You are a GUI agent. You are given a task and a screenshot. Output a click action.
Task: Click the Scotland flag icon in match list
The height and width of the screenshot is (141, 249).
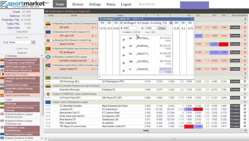tap(48, 57)
